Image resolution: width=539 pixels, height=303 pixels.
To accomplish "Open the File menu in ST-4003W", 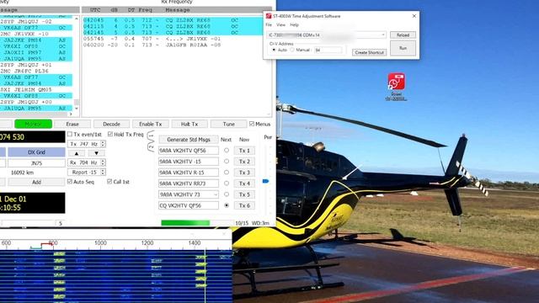I will click(269, 24).
